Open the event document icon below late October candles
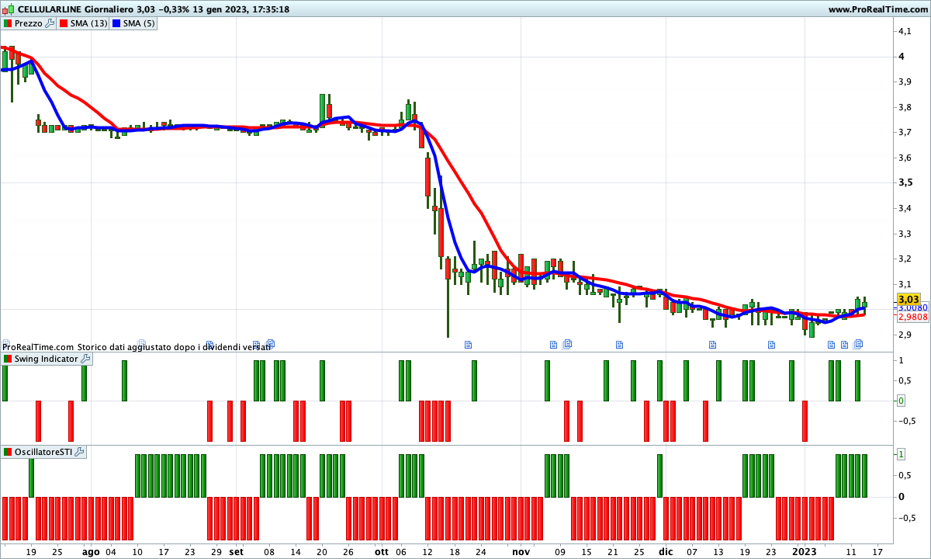931x559 pixels. click(x=468, y=344)
